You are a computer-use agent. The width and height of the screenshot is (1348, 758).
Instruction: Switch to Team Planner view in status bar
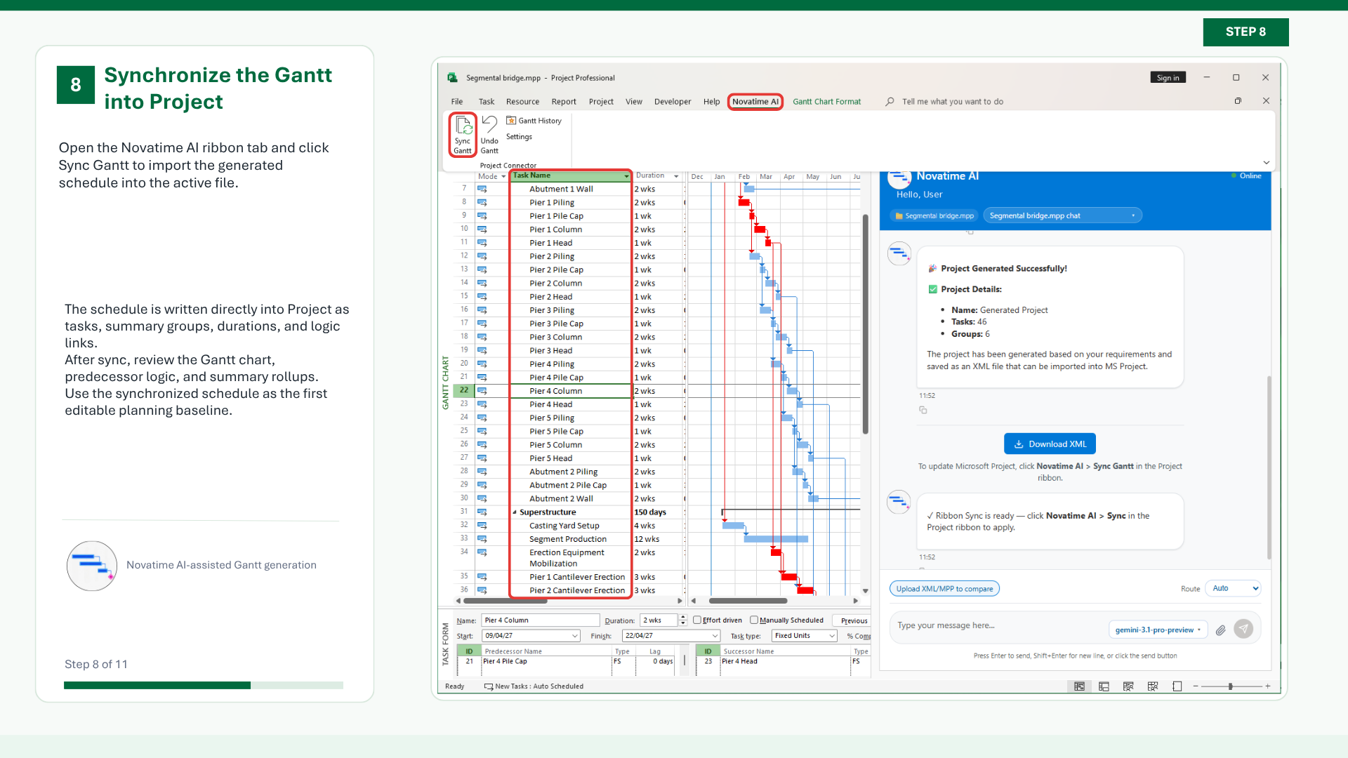click(x=1128, y=686)
